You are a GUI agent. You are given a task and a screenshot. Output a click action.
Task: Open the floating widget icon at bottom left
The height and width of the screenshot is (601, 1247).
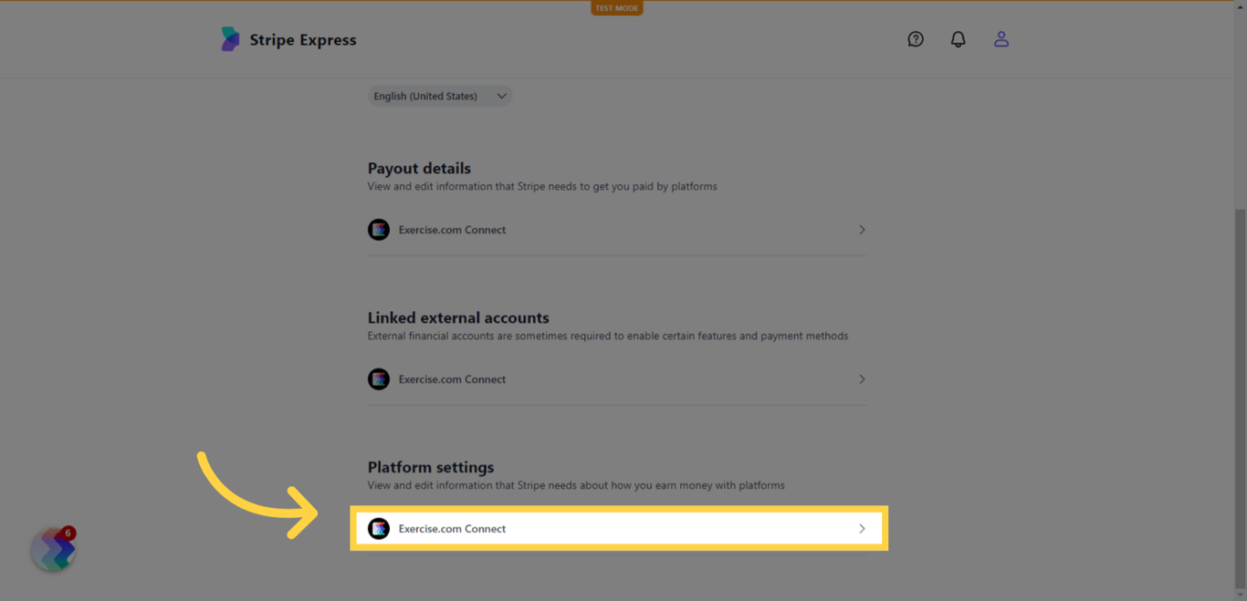coord(52,548)
